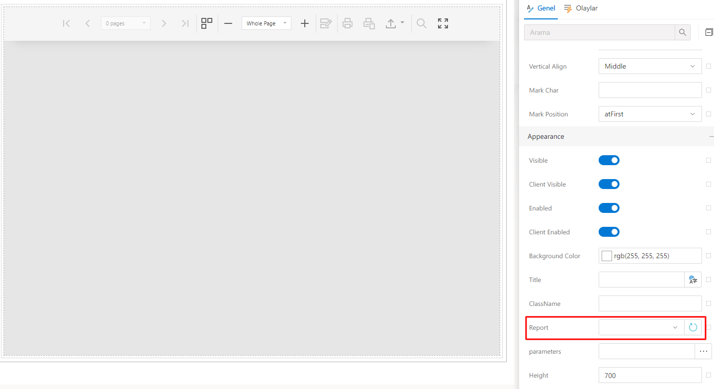Go to next page in report viewer
The width and height of the screenshot is (714, 389).
point(164,23)
